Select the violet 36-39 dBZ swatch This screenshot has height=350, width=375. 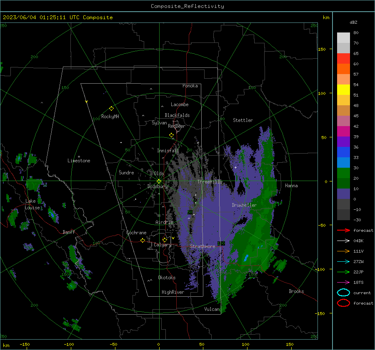[343, 141]
